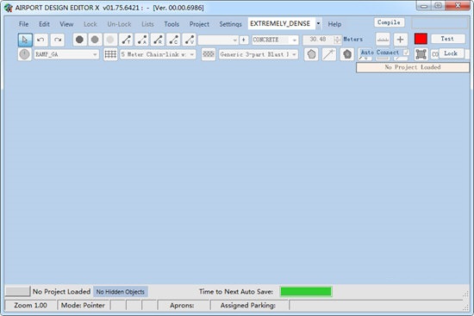Screen dimensions: 474x316
Task: Expand the EXTREMELY_DENSE complexity dropdown
Action: [x=318, y=23]
